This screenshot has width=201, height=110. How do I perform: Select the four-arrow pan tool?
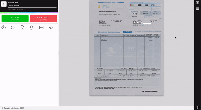click(51, 27)
